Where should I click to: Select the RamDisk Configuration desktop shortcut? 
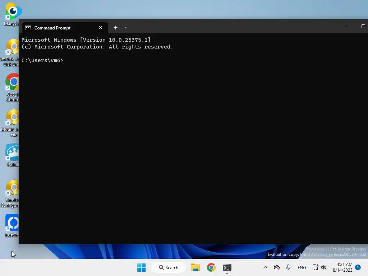(x=10, y=194)
